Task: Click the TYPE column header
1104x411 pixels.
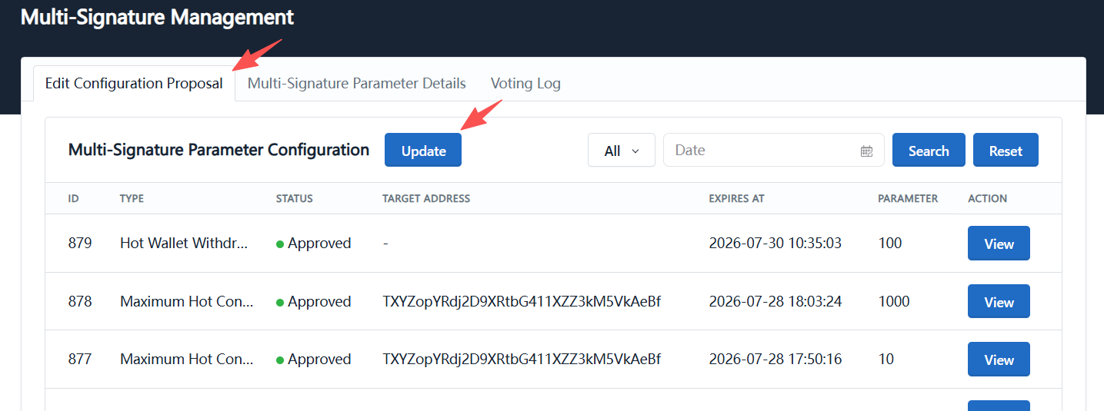Action: point(132,198)
